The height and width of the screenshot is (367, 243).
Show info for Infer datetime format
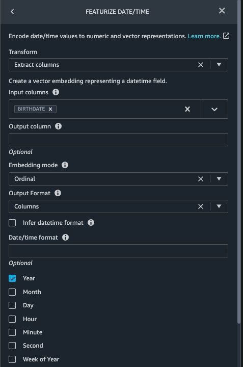(91, 223)
